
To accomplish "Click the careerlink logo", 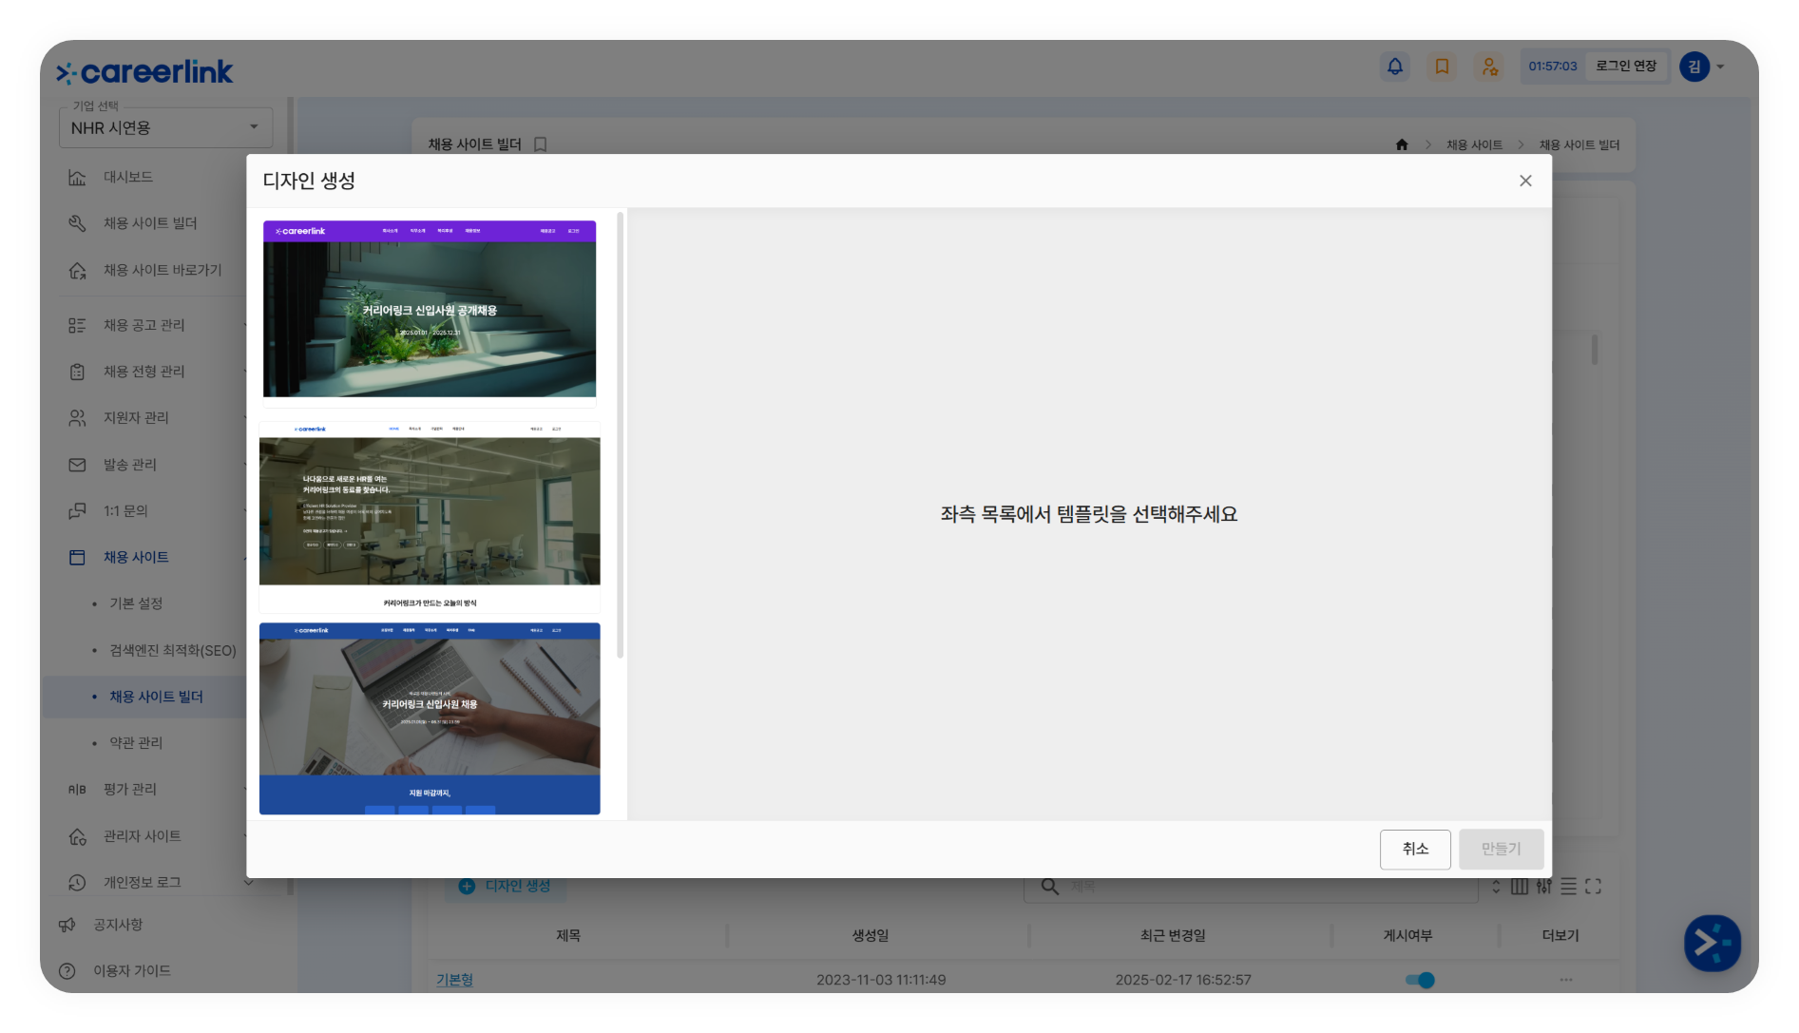I will pos(144,72).
